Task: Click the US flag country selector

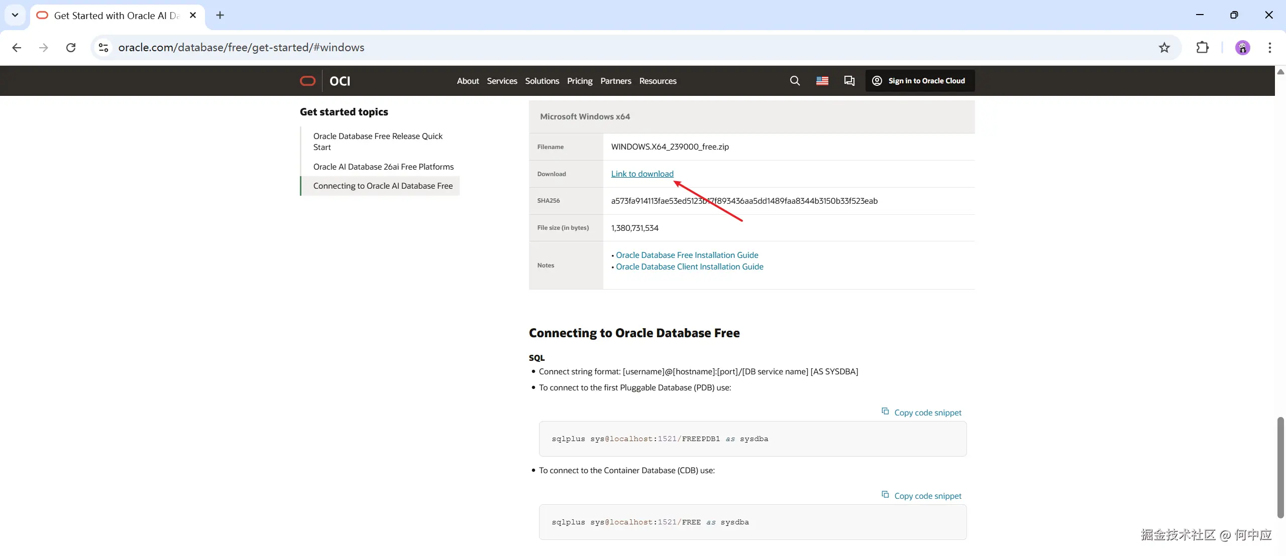Action: 822,81
